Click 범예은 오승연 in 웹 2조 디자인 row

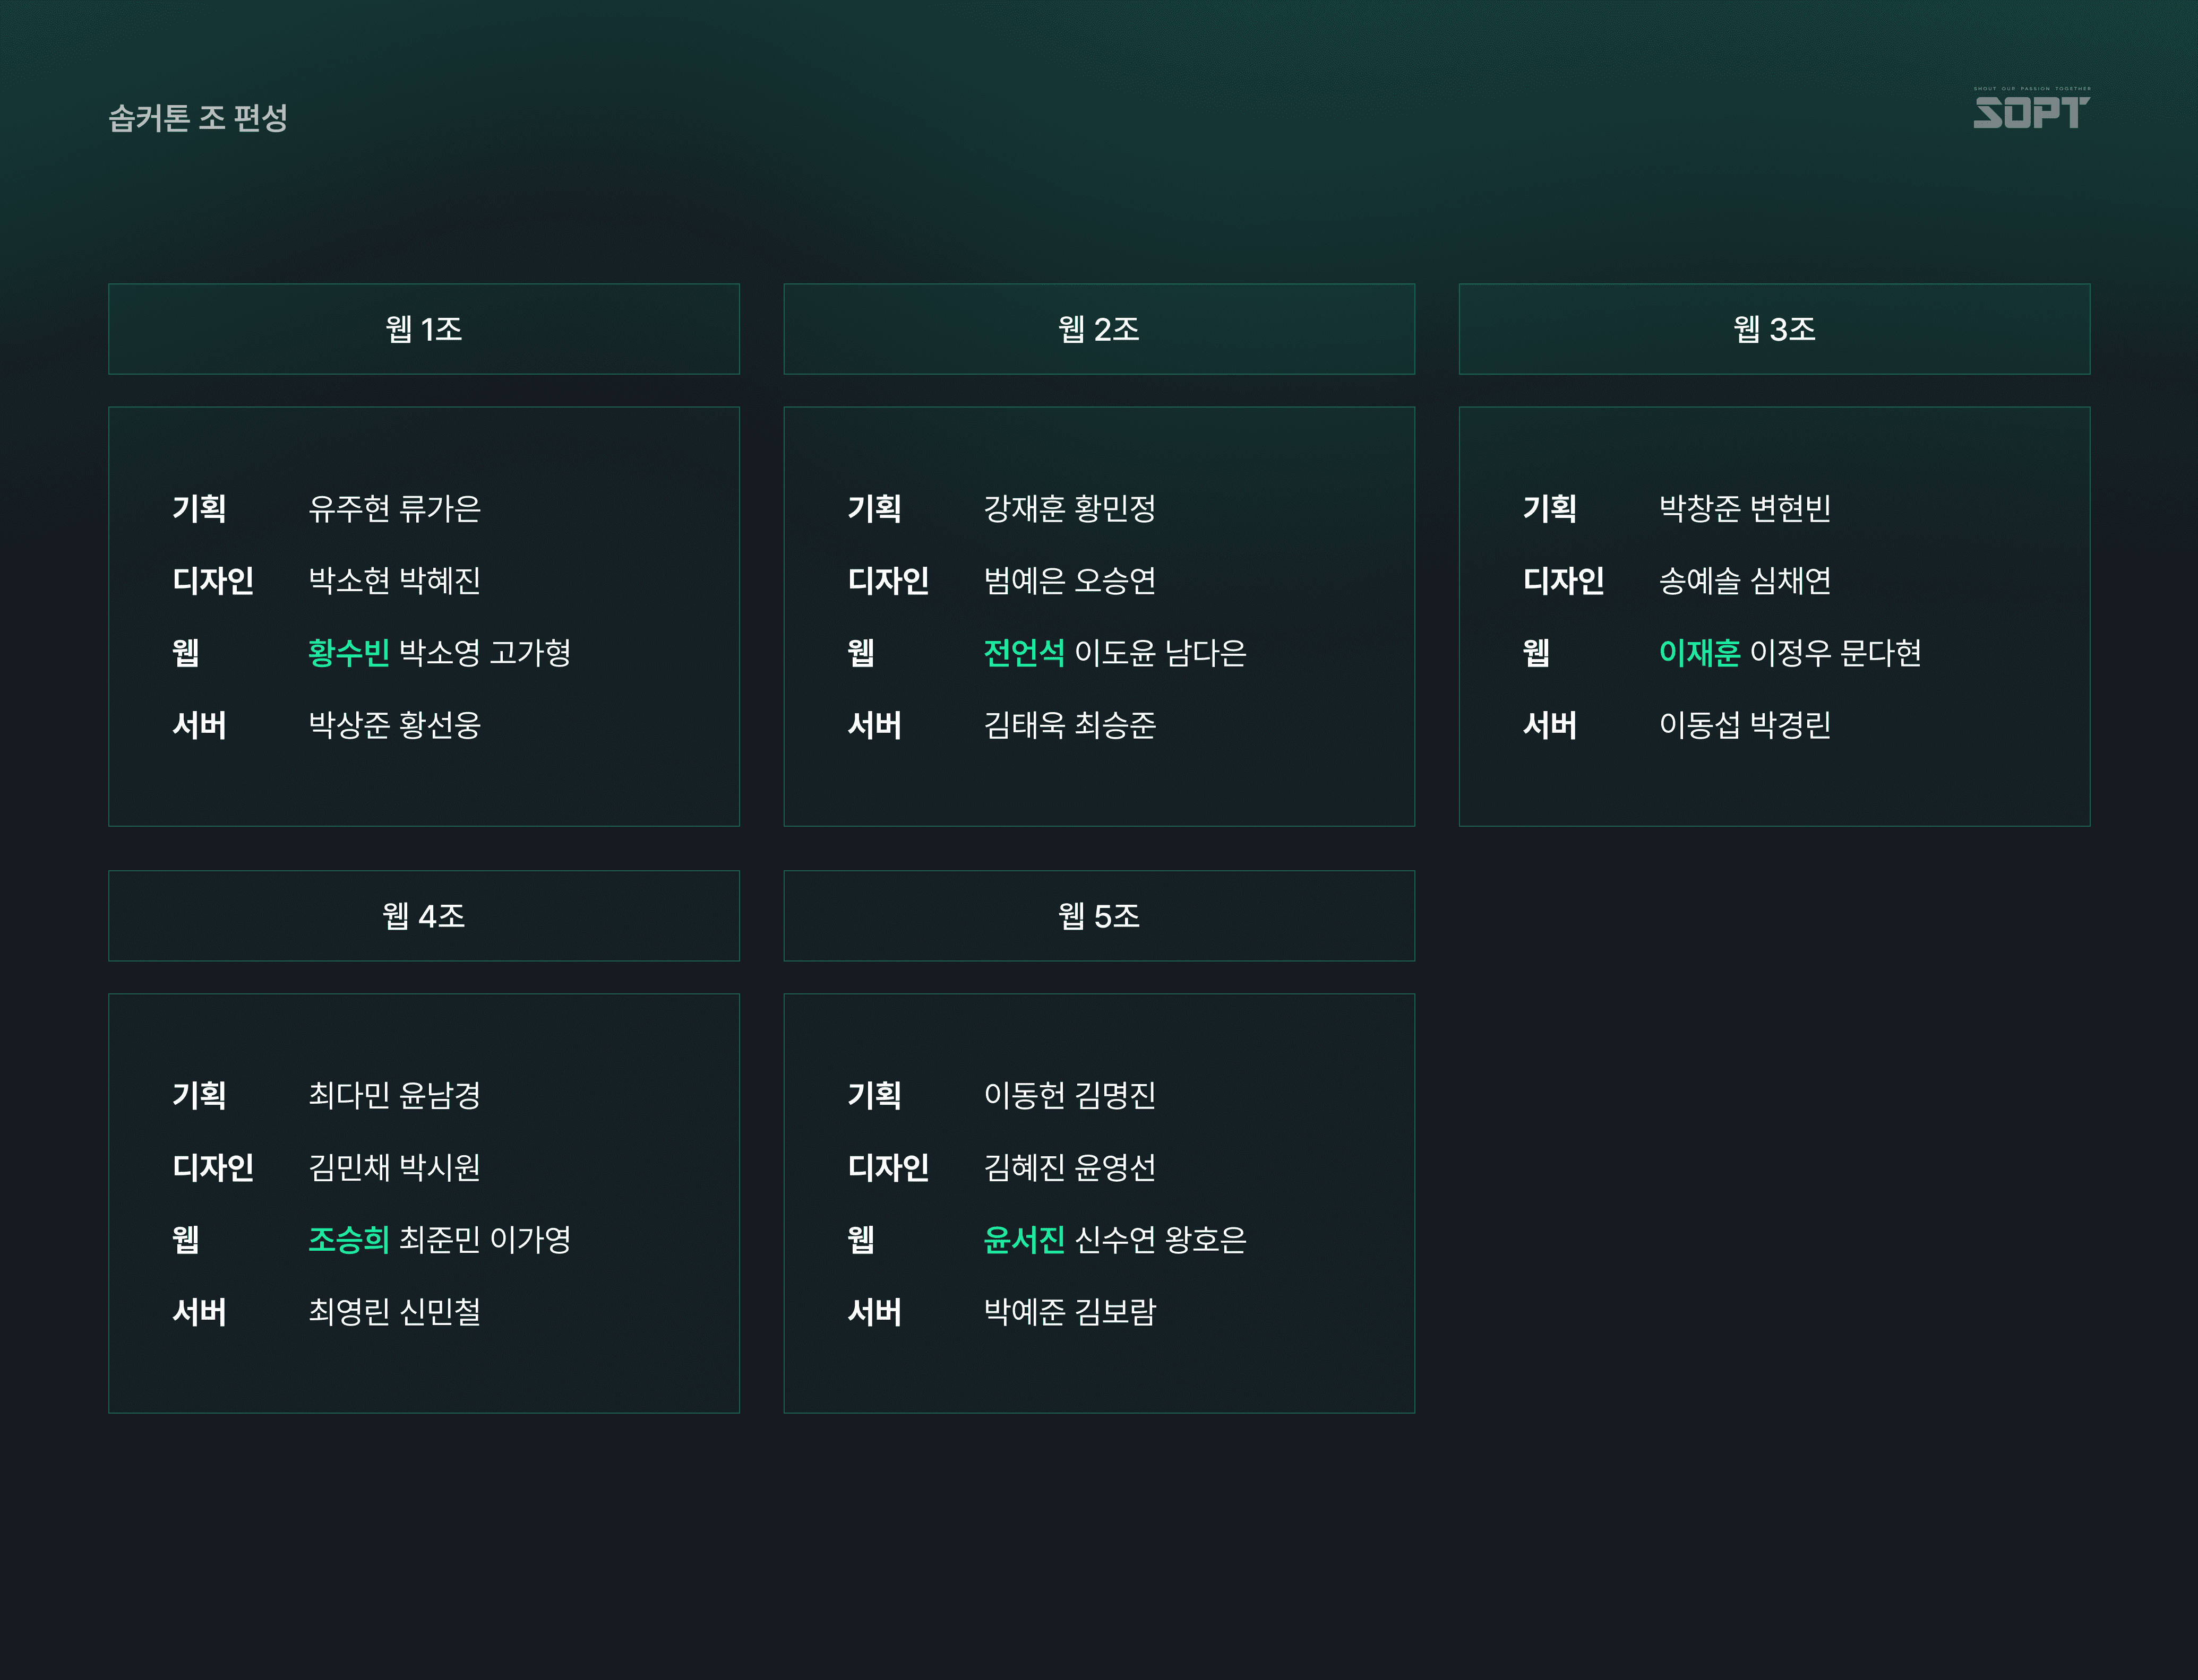pyautogui.click(x=1069, y=581)
